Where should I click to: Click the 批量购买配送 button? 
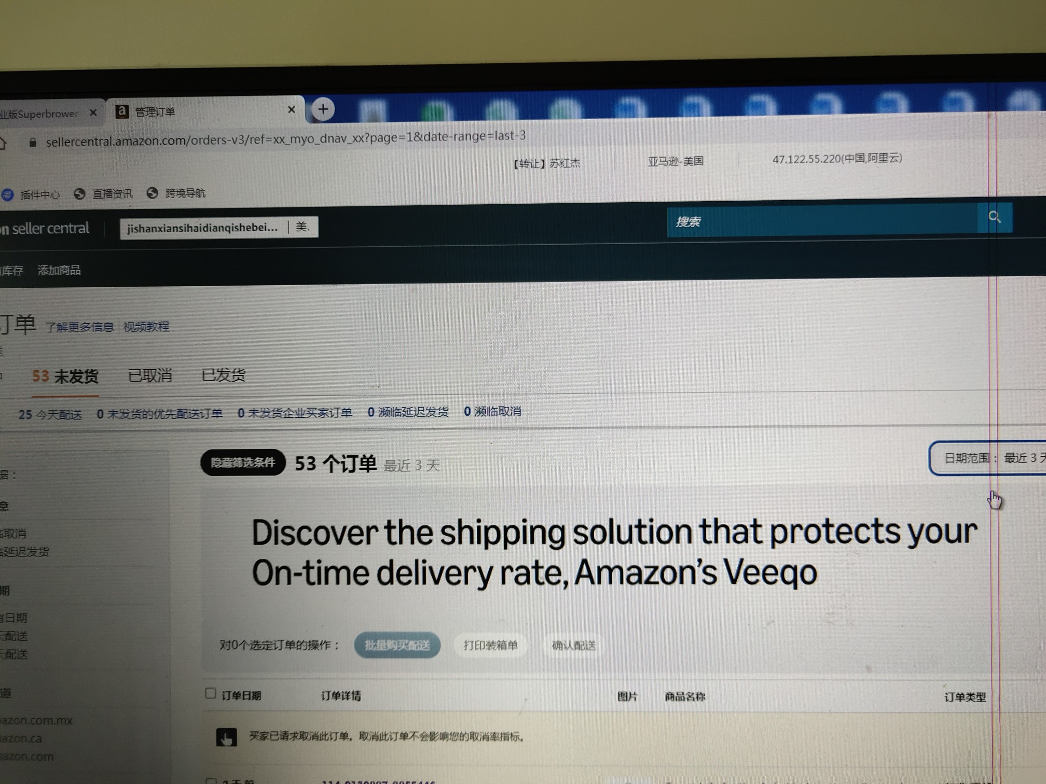[x=397, y=645]
